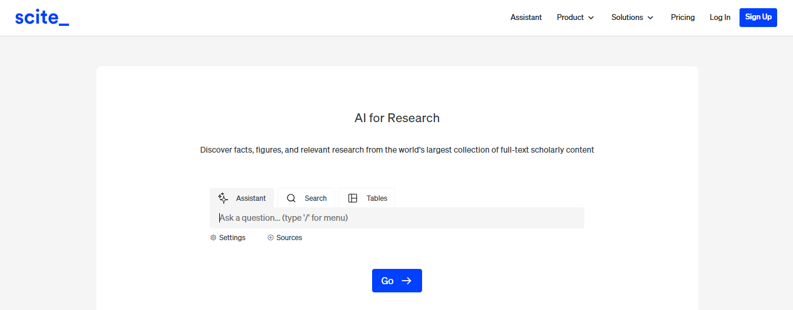Click the Discover facts, figures description text
Viewport: 793px width, 310px height.
[397, 150]
